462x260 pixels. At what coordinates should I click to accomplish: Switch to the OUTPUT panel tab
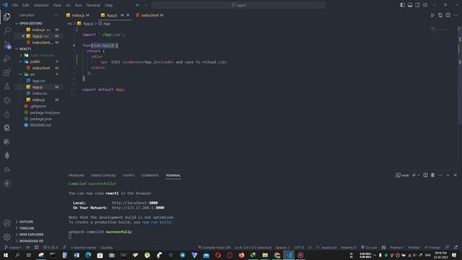point(128,175)
